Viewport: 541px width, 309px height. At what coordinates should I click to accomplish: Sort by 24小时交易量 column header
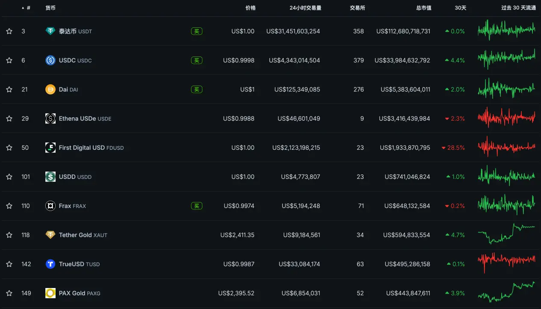click(305, 8)
